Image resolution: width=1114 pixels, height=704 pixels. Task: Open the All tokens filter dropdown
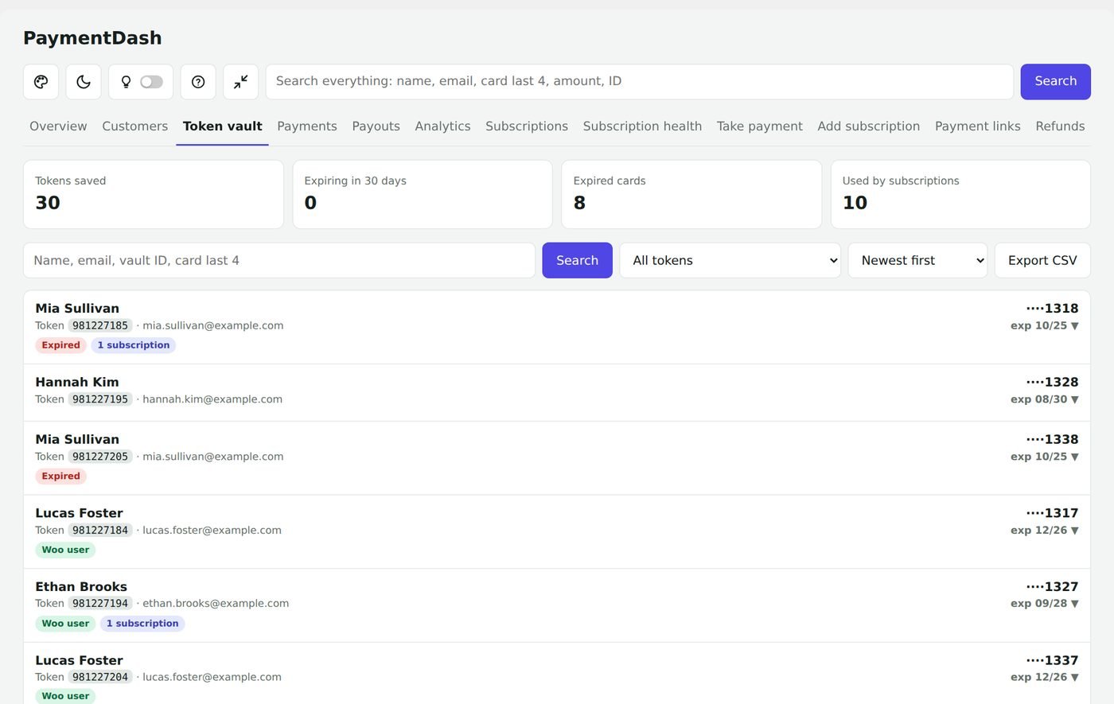coord(730,261)
